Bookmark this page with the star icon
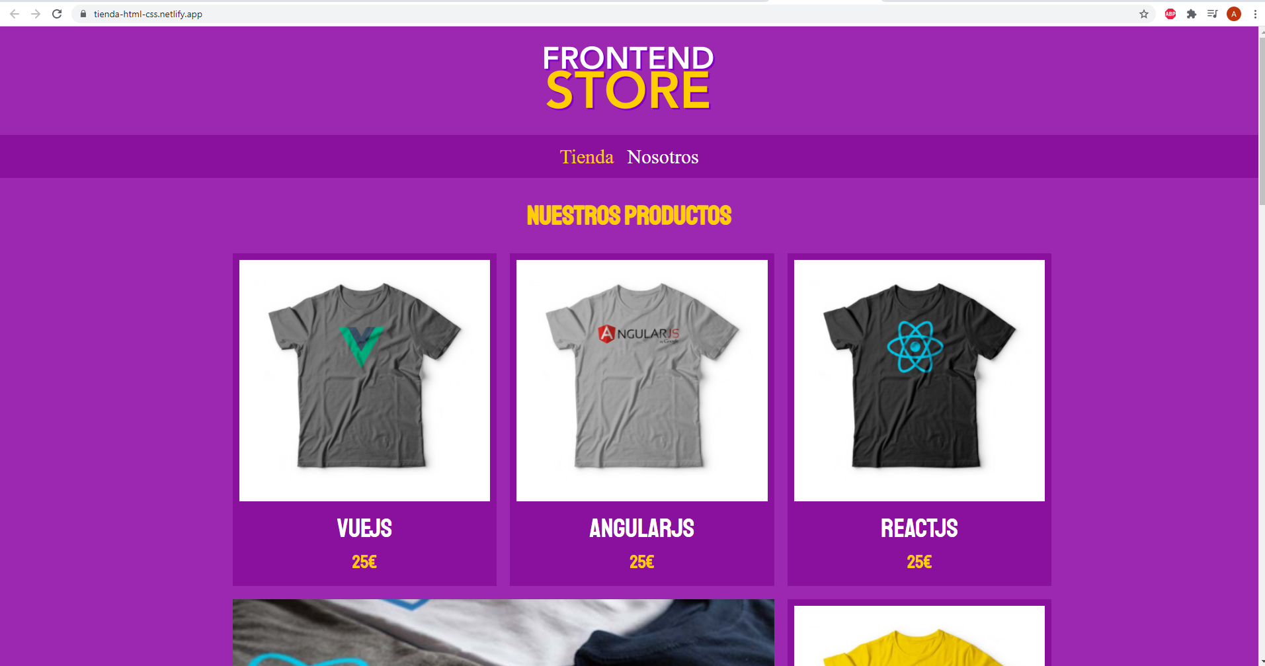This screenshot has height=666, width=1265. coord(1144,14)
